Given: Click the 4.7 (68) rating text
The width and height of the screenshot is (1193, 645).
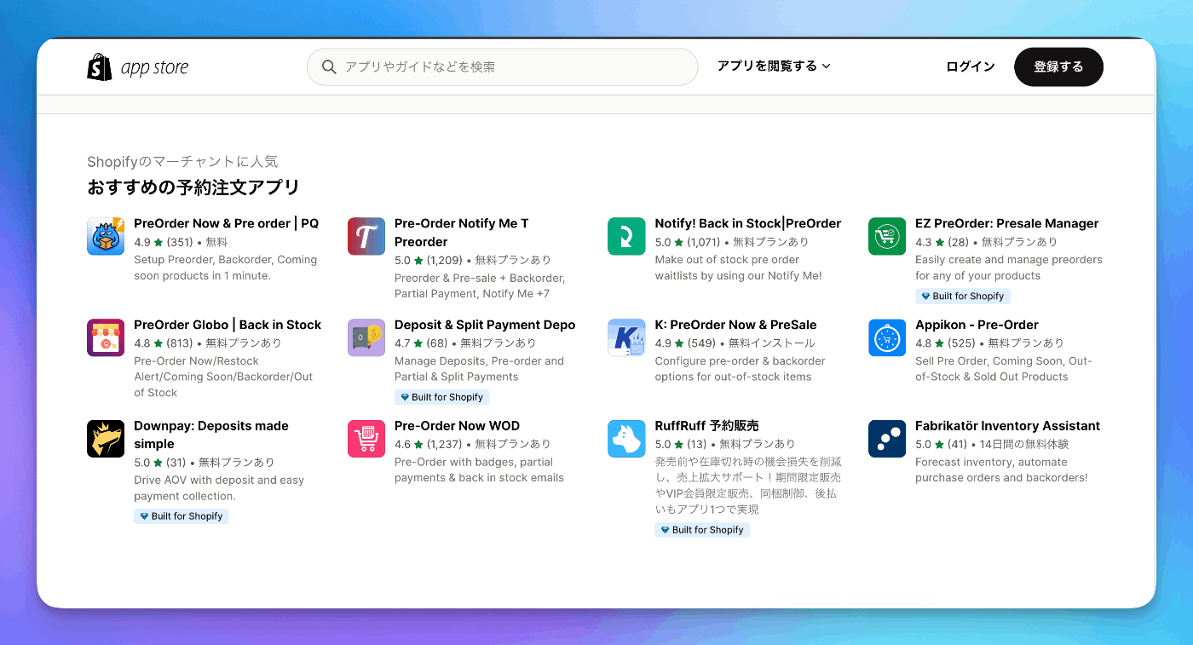Looking at the screenshot, I should point(421,343).
